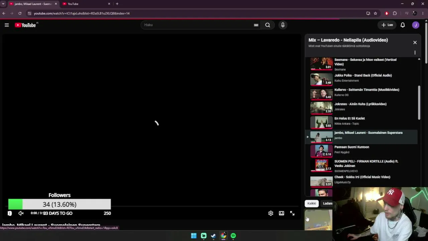Open the Chrome profile button
Screen dimensions: 428x241
click(x=415, y=13)
